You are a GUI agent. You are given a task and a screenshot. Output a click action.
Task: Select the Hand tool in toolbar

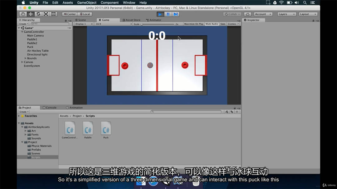(x=23, y=14)
